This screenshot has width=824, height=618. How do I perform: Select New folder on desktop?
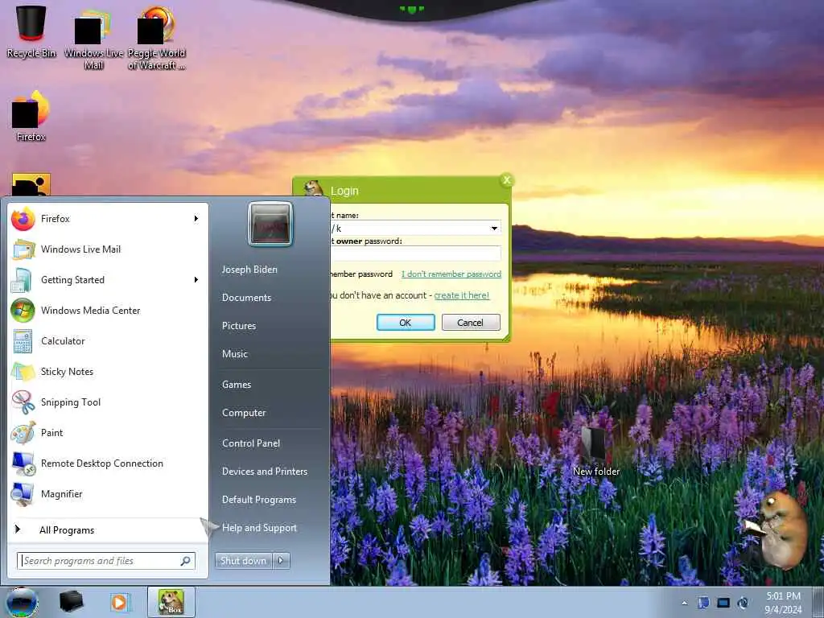pyautogui.click(x=596, y=451)
